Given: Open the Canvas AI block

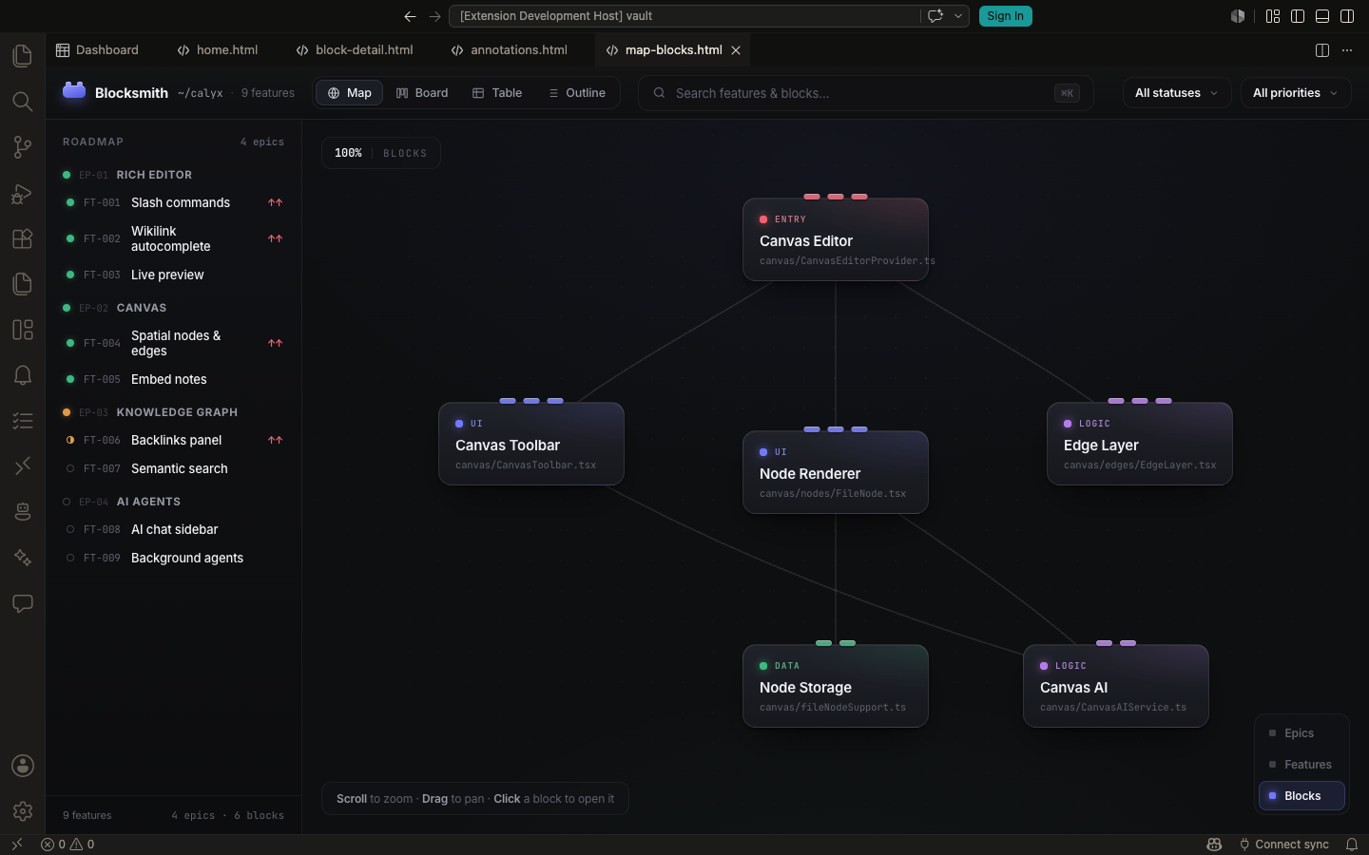Looking at the screenshot, I should (1116, 686).
